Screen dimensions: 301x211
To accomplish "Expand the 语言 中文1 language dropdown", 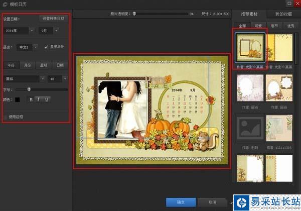I will [35, 47].
